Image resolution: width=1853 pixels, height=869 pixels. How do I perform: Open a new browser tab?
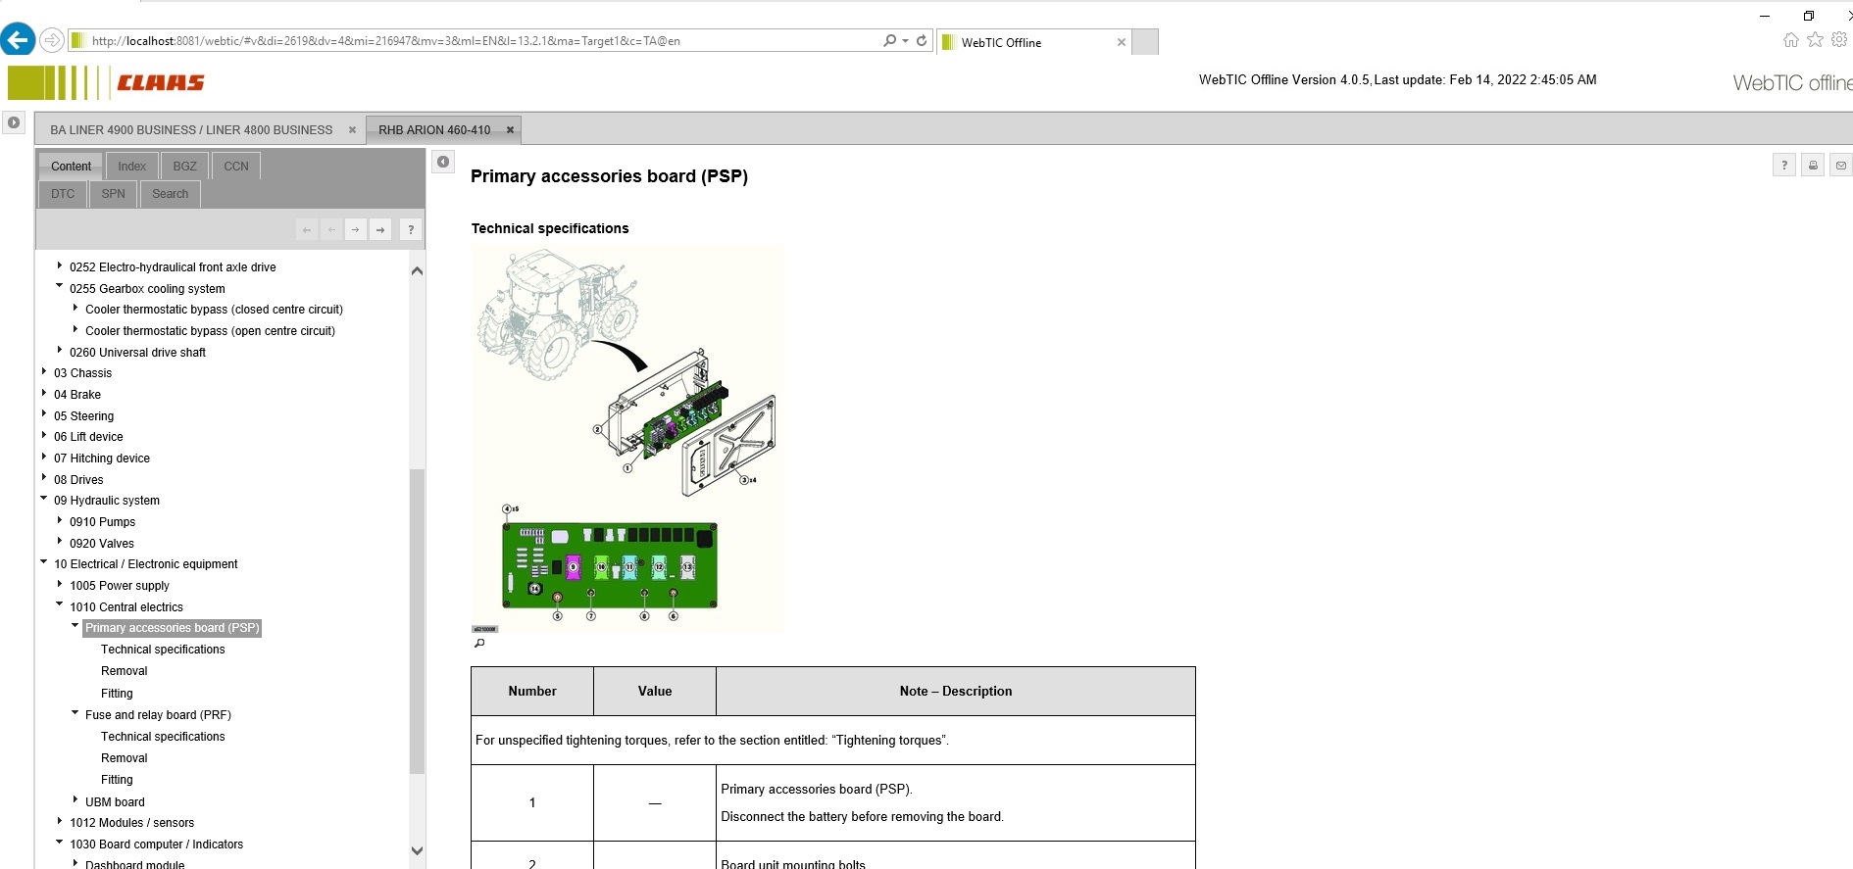[x=1145, y=42]
